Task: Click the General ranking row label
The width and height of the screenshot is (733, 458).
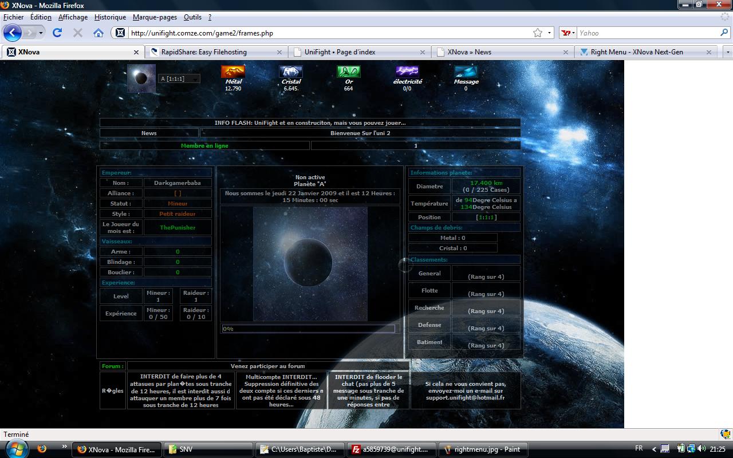Action: tap(429, 273)
